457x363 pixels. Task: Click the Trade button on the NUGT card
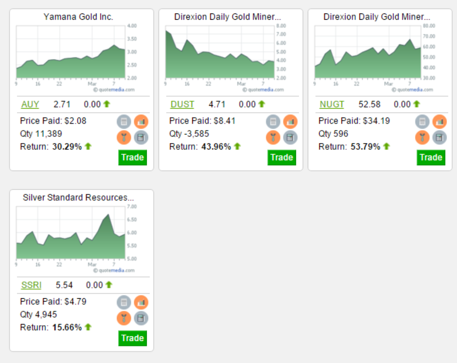point(431,158)
